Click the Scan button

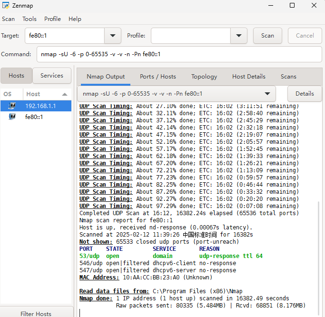pos(267,36)
